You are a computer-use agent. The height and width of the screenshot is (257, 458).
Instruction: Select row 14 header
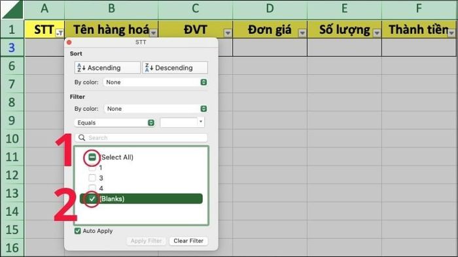click(x=12, y=211)
